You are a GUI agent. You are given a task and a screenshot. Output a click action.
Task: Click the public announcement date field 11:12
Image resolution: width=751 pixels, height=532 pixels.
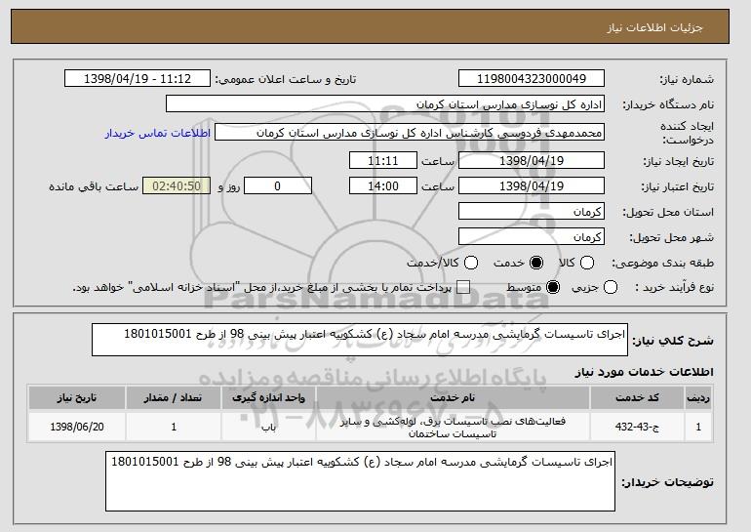(x=138, y=79)
